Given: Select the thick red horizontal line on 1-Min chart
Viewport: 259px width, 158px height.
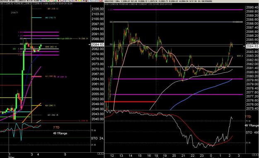Looking at the screenshot, I should [x=130, y=102].
